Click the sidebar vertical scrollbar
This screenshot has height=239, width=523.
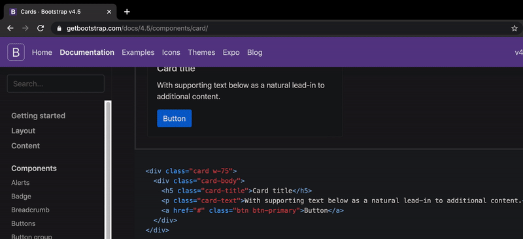click(x=108, y=170)
